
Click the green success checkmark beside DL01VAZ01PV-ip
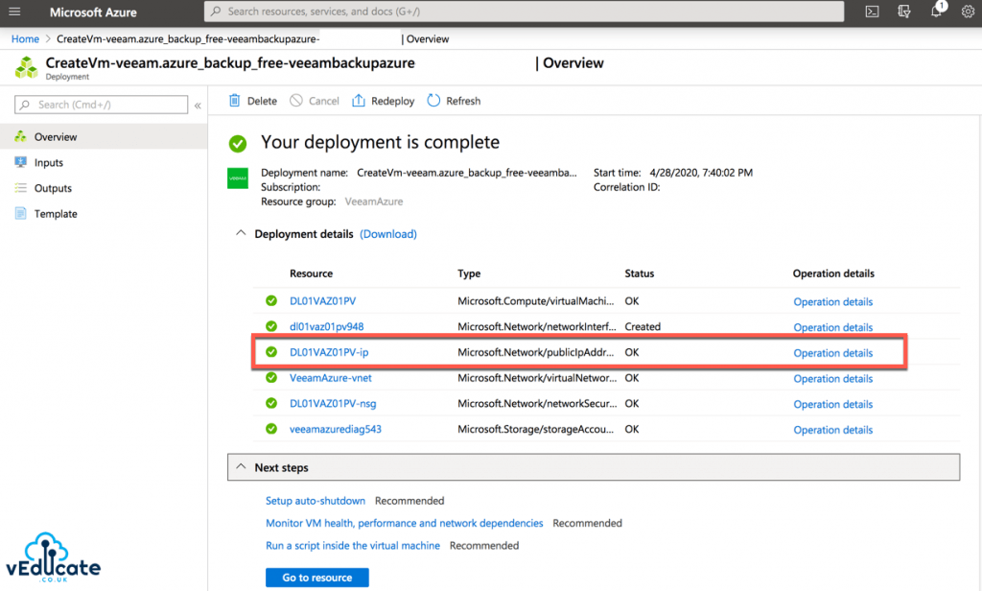[270, 352]
